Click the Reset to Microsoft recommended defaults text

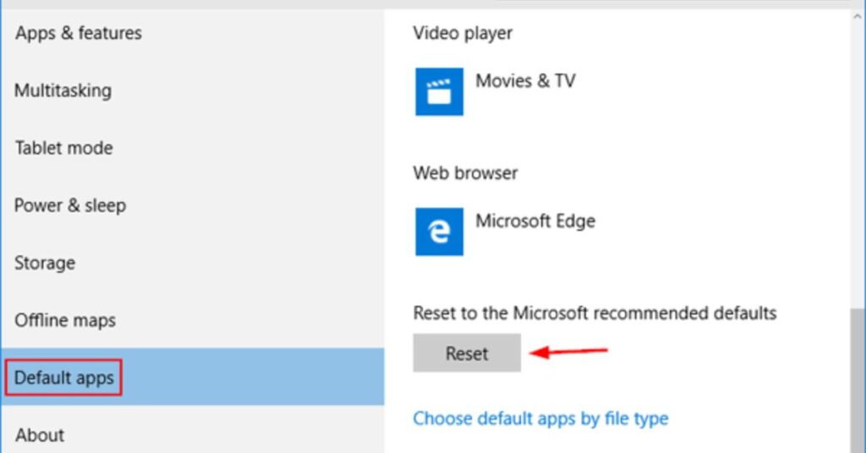click(x=595, y=313)
